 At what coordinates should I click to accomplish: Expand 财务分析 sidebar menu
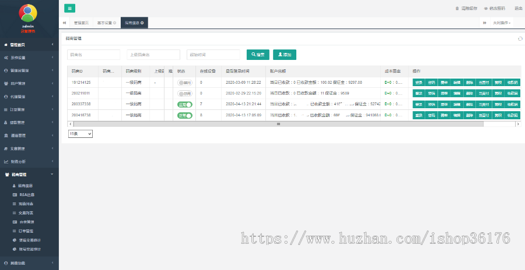[x=30, y=162]
